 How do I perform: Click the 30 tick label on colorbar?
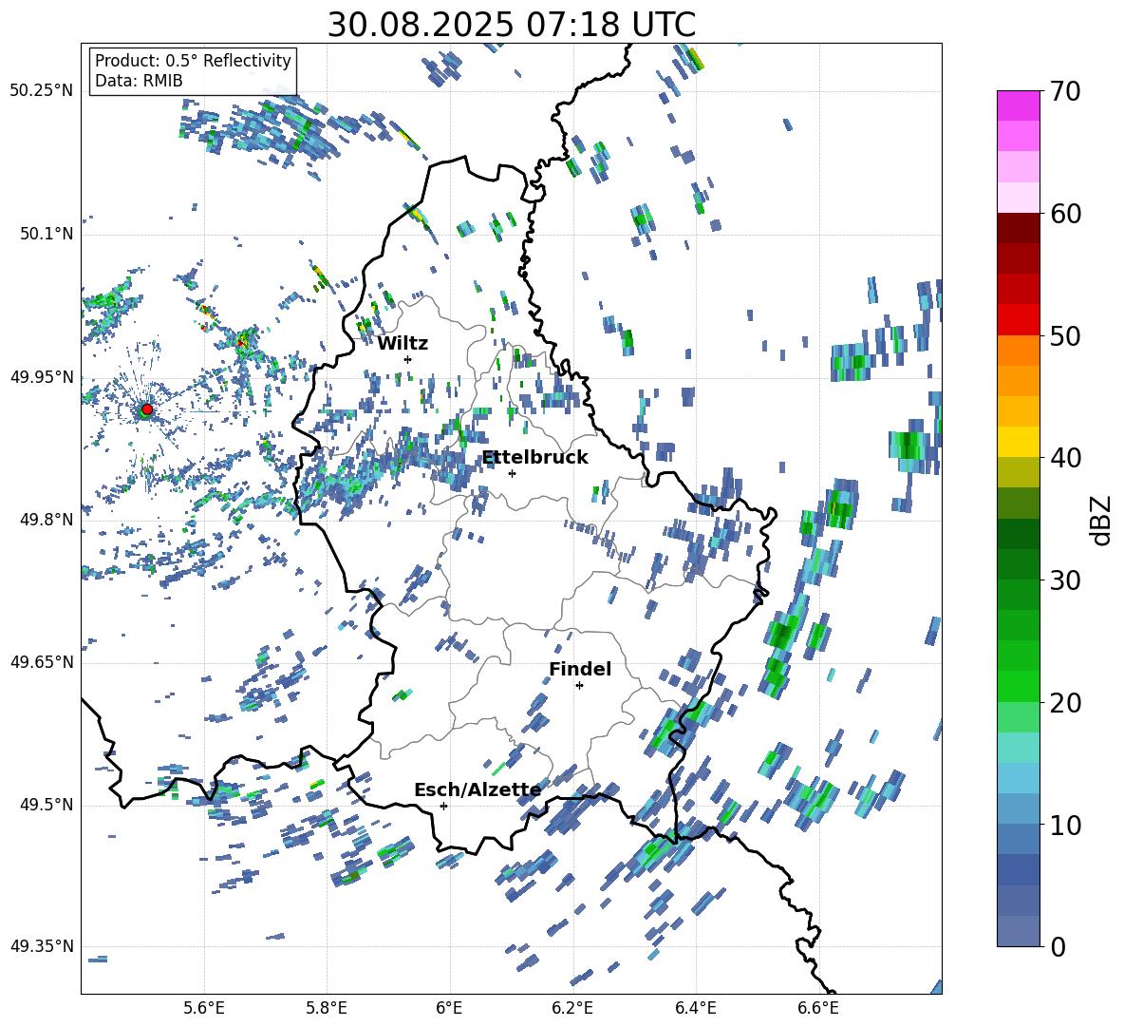[x=1065, y=580]
